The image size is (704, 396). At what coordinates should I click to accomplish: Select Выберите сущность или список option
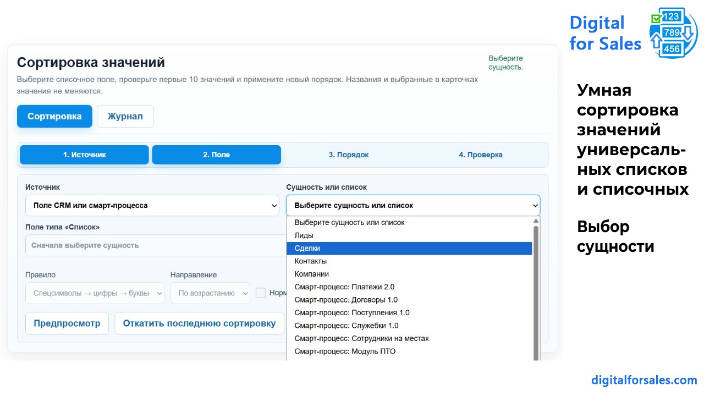pyautogui.click(x=409, y=223)
